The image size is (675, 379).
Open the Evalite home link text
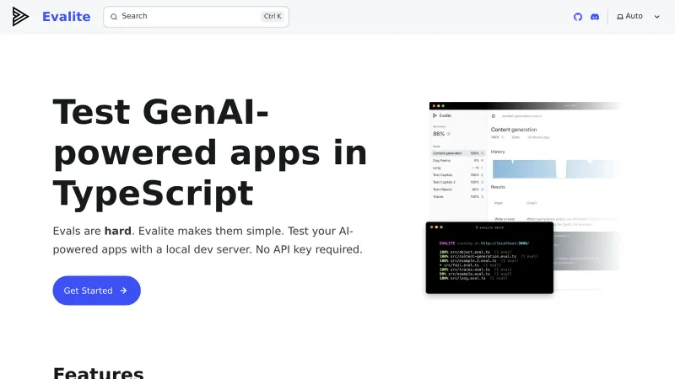point(66,17)
